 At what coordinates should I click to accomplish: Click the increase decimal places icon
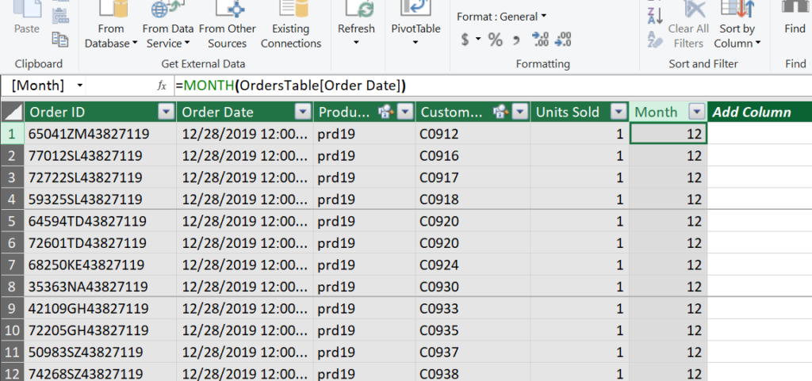coord(540,40)
